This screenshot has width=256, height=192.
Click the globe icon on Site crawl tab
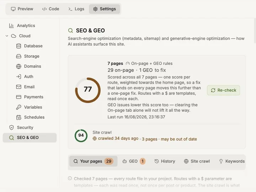point(186,161)
